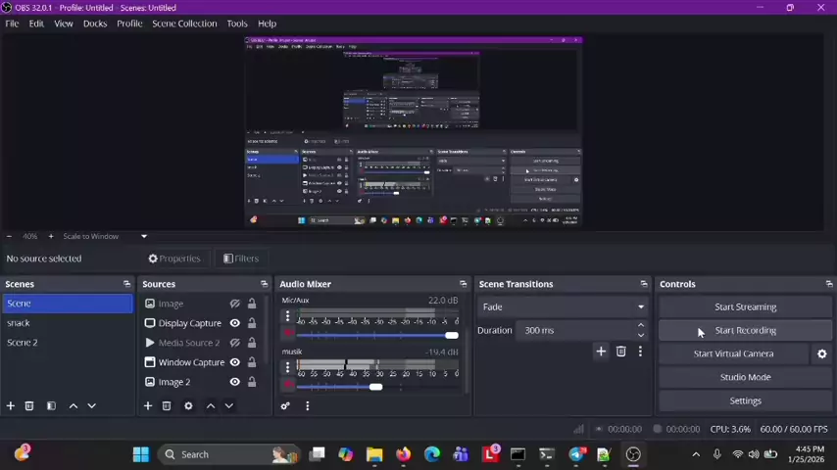Screen dimensions: 837x470
Task: Open Mic/Aux channel options menu dots
Action: 287,316
